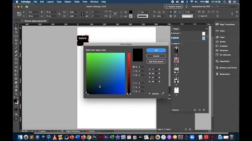Click the Publish Online button
The height and width of the screenshot is (141, 252).
point(174,7)
